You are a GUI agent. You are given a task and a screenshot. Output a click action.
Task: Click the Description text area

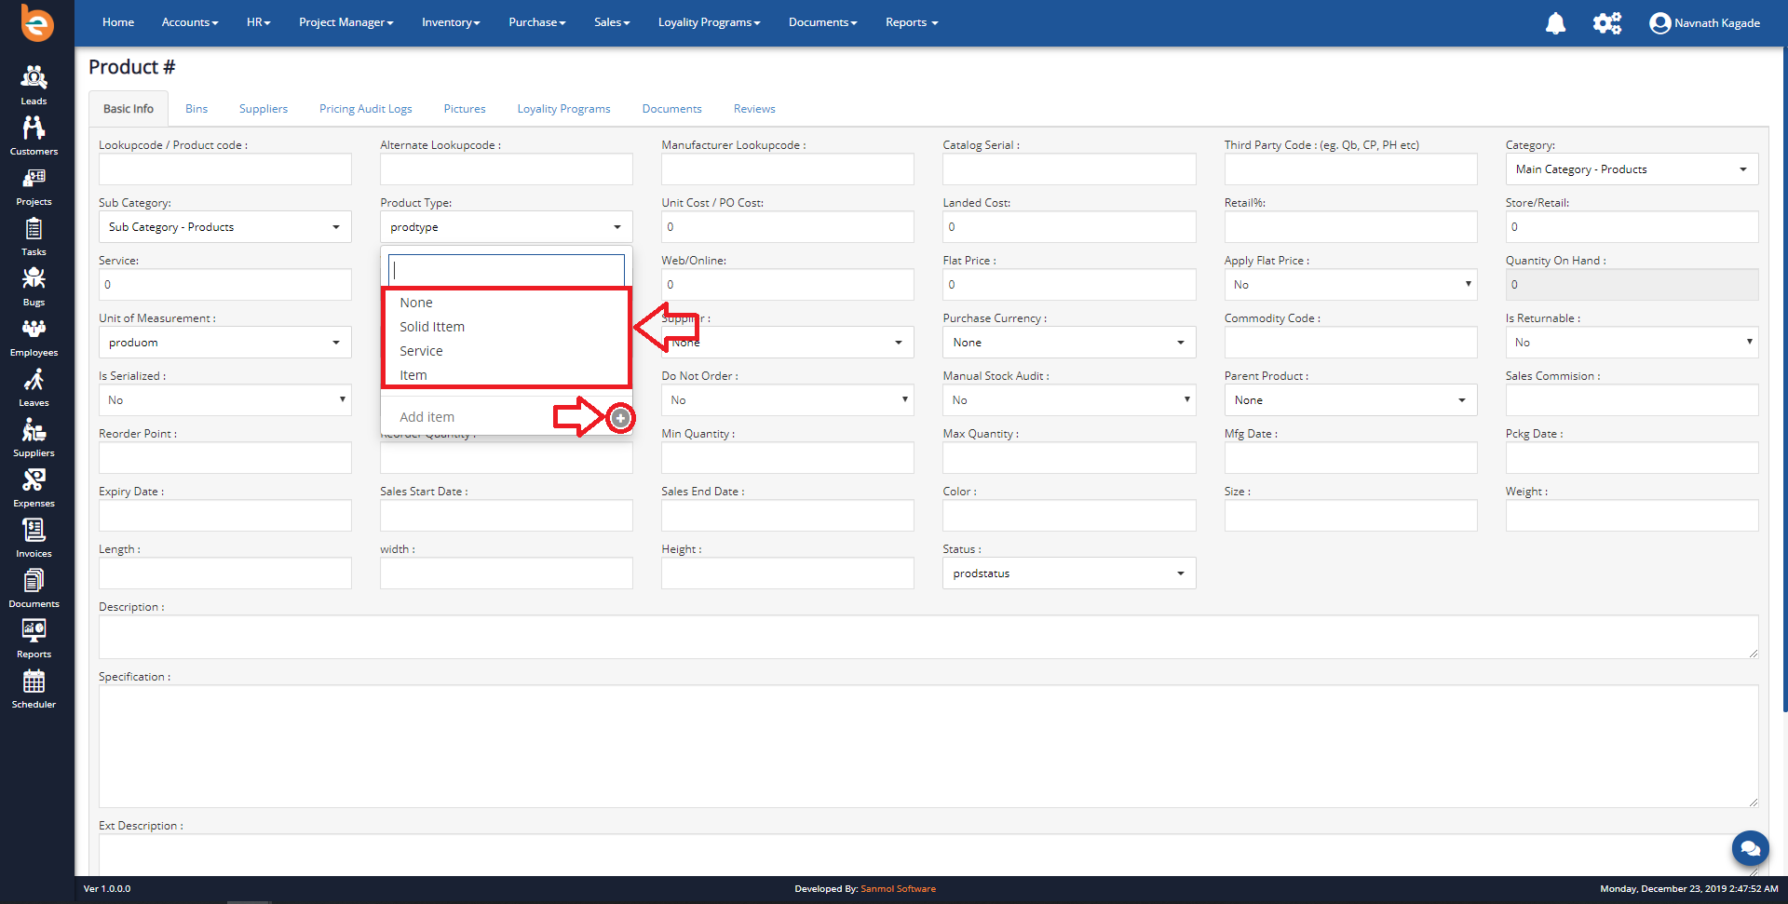[928, 638]
